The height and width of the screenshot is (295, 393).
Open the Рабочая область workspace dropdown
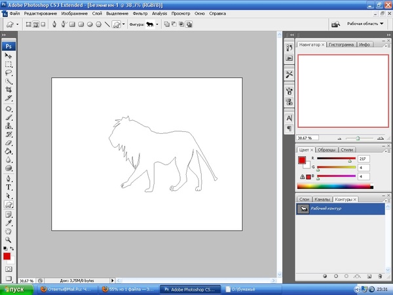pyautogui.click(x=362, y=24)
